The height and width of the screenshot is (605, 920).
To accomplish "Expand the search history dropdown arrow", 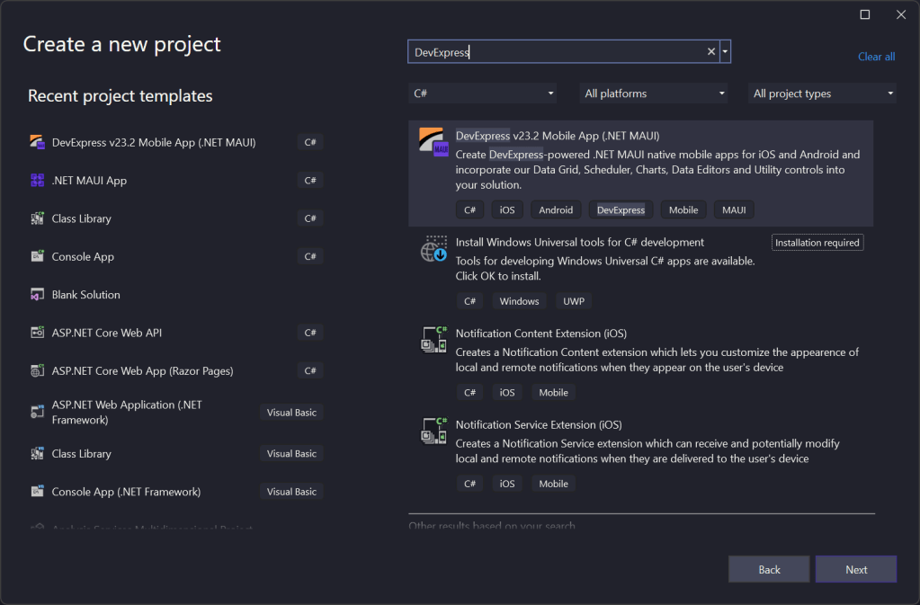I will pos(725,52).
